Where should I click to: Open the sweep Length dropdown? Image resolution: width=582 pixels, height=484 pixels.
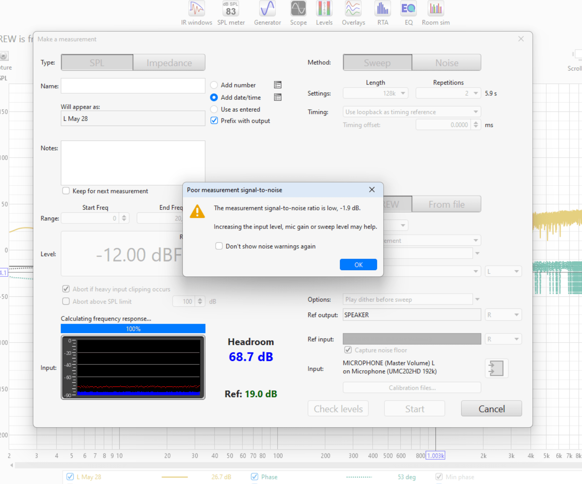coord(376,93)
